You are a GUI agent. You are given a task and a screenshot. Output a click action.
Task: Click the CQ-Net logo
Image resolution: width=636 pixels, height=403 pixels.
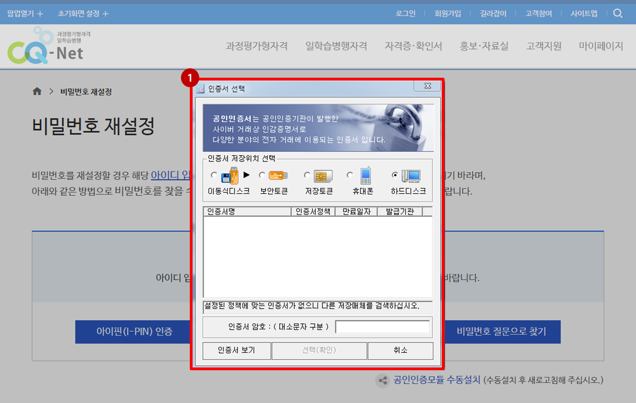[x=49, y=46]
